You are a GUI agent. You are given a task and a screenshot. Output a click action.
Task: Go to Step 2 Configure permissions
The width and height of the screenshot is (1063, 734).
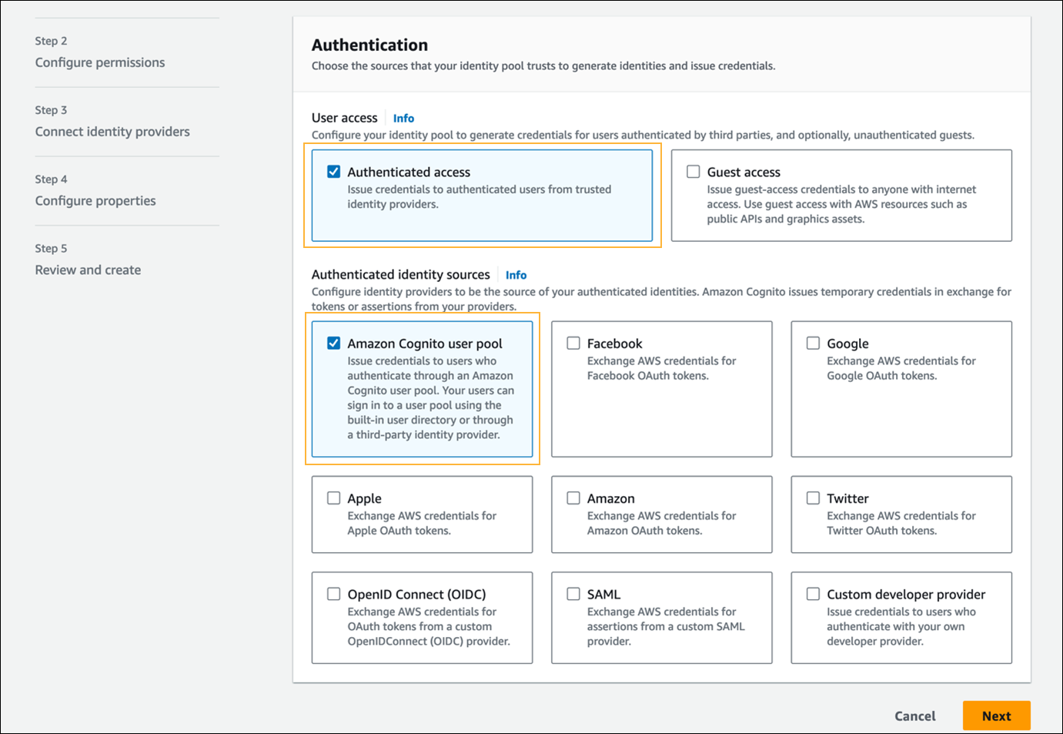(x=100, y=62)
